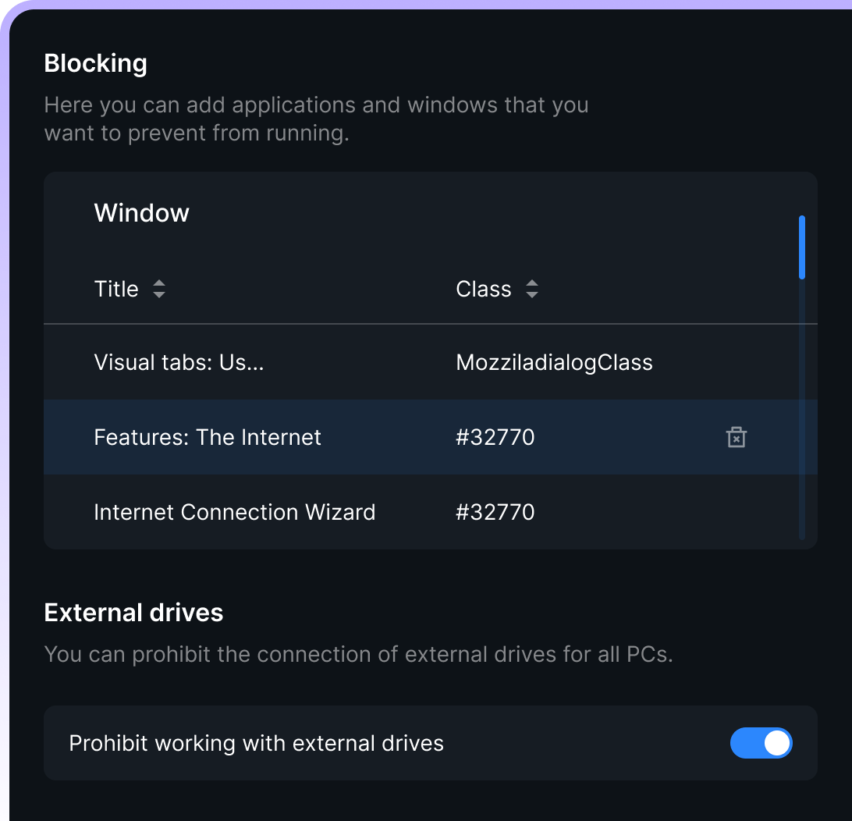The image size is (852, 821).
Task: Click the Prohibit working with external drives label
Action: 256,743
